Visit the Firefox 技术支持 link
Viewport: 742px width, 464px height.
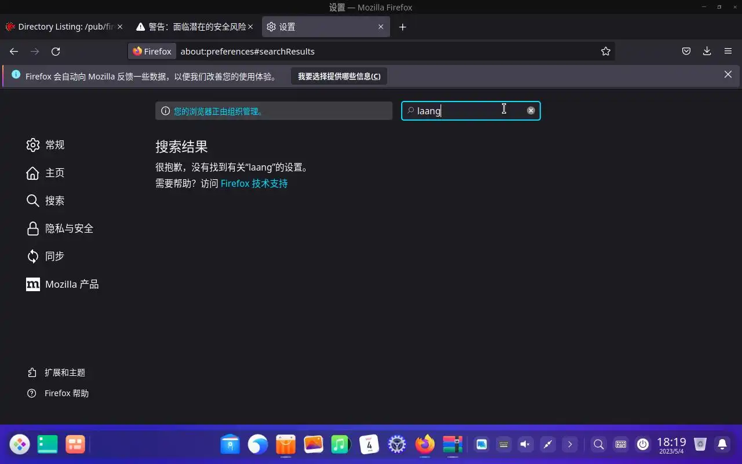pos(254,183)
